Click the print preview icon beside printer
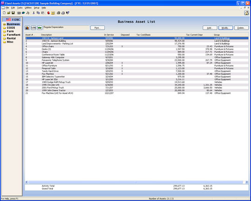This screenshot has width=251, height=201. (x=63, y=13)
